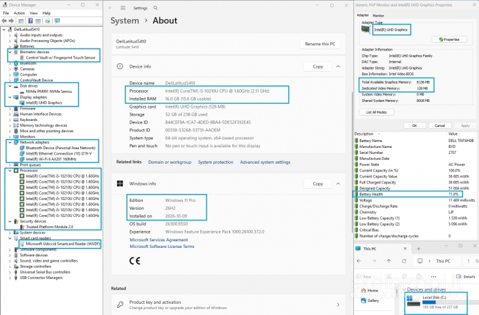
Task: Click the Settings window back arrow
Action: click(111, 8)
